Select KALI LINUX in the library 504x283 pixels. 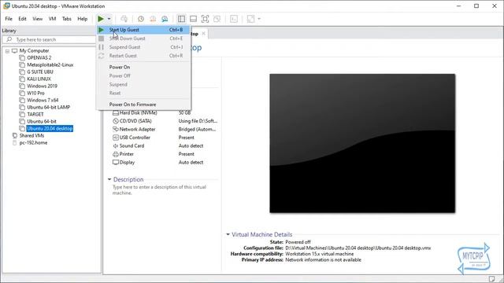pos(39,79)
